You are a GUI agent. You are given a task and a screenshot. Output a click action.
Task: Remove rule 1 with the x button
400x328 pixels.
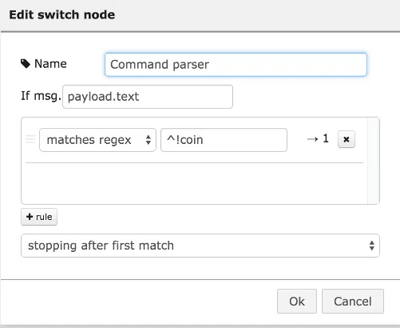347,139
